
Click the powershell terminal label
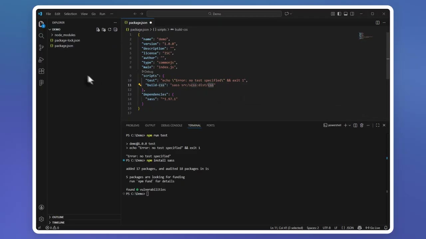332,125
